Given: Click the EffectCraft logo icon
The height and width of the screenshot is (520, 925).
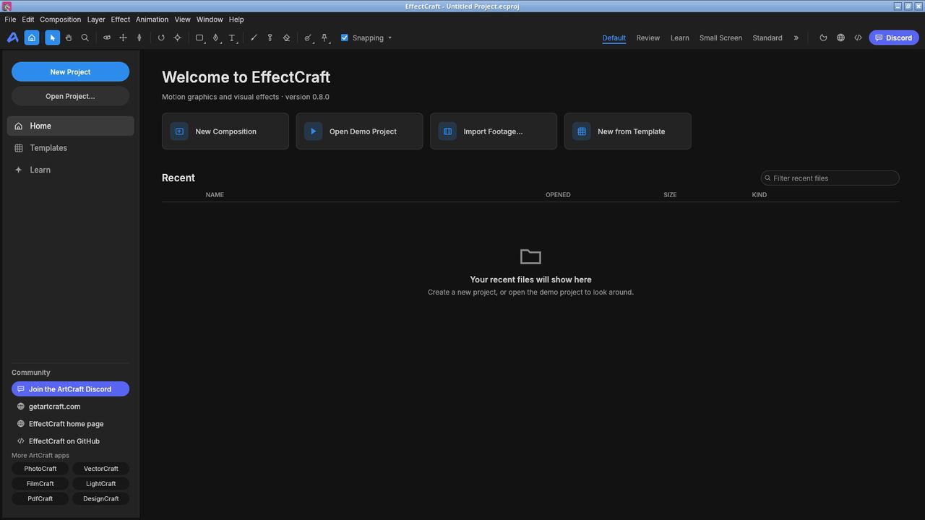Looking at the screenshot, I should point(13,38).
